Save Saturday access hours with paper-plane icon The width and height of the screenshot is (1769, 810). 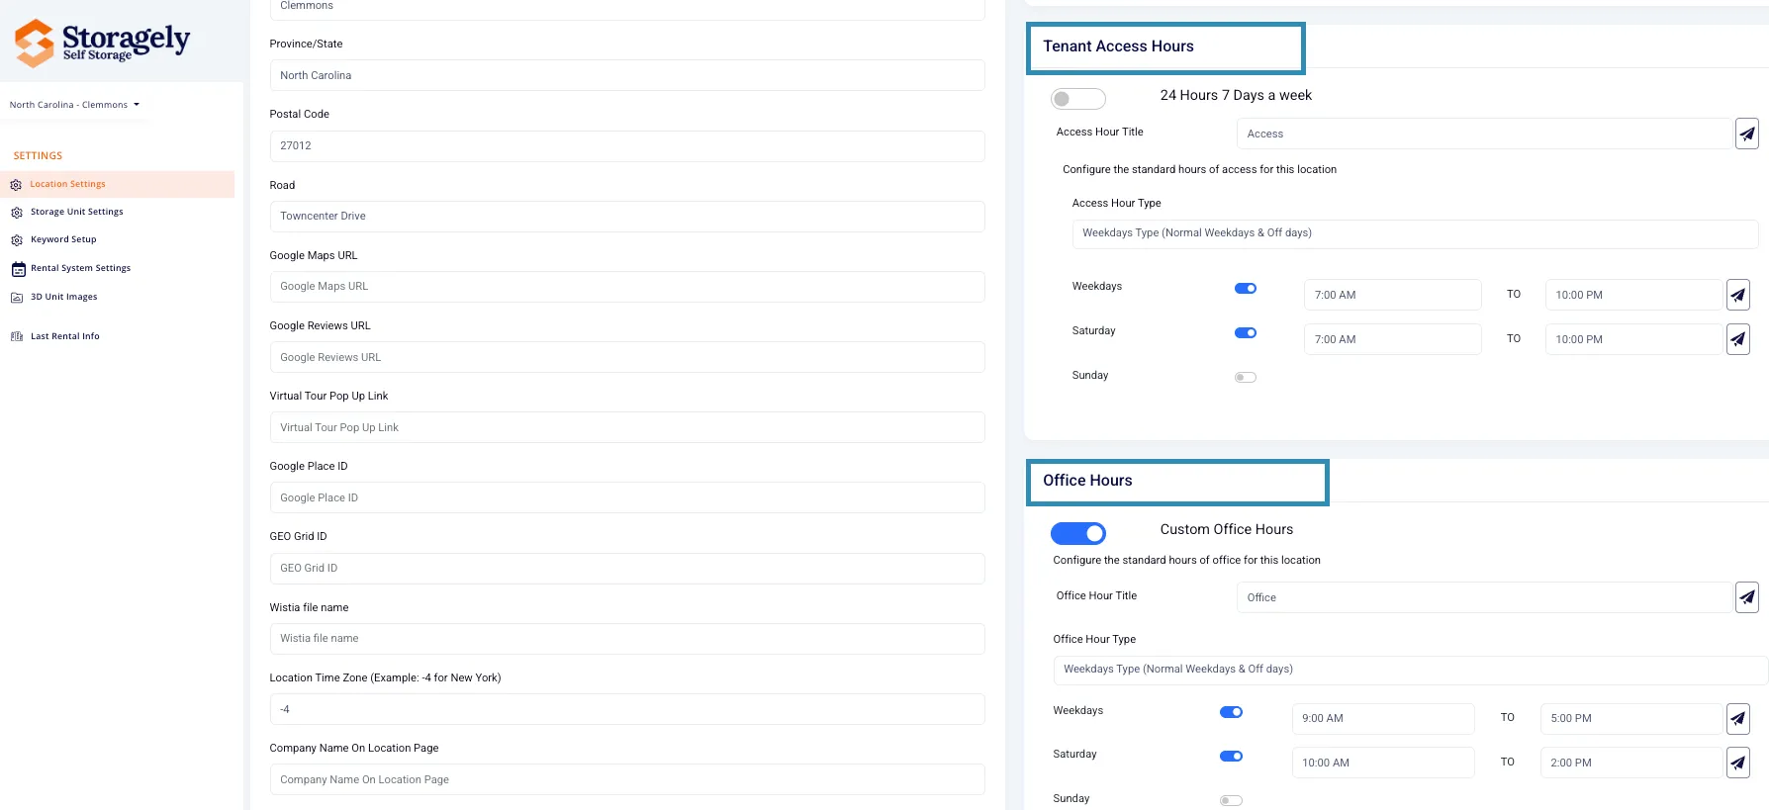1738,339
